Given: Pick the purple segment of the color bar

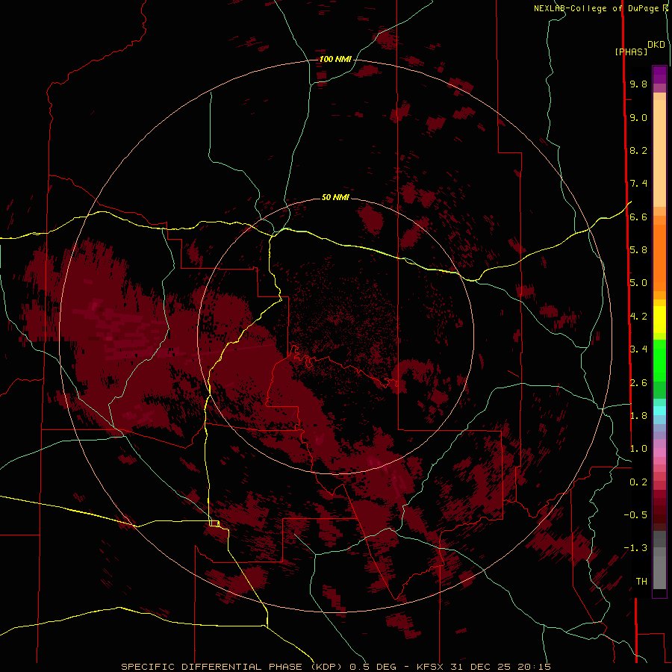Looking at the screenshot, I should point(659,75).
